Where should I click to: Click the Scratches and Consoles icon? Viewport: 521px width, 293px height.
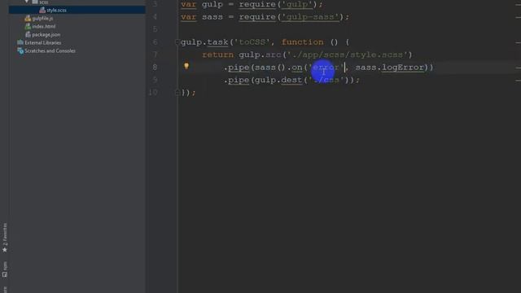(20, 50)
